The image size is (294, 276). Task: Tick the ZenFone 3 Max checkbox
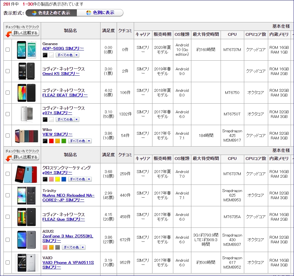(7, 240)
